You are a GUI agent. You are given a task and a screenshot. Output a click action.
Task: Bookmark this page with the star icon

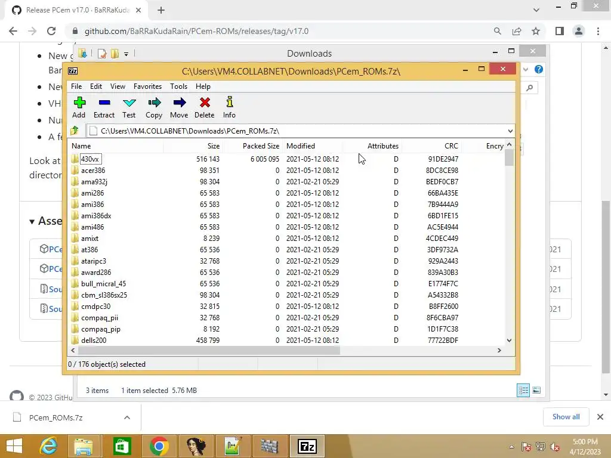536,31
